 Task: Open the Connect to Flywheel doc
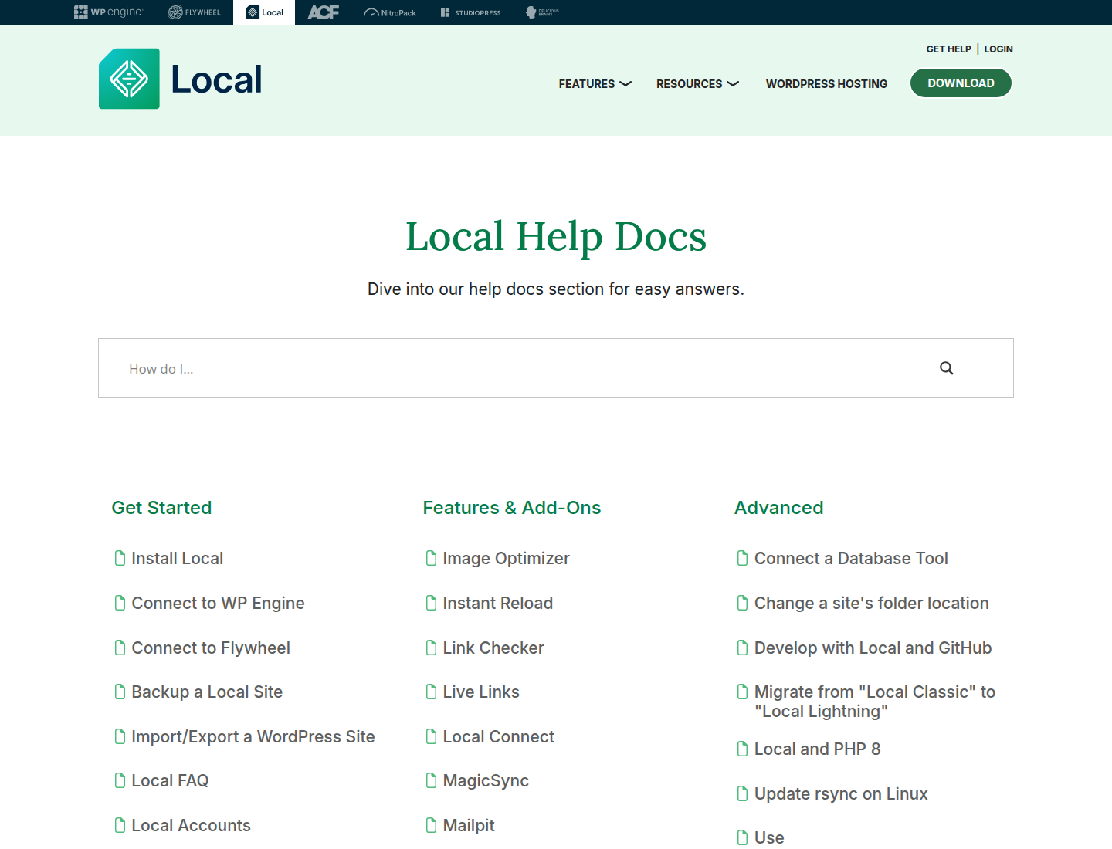[211, 648]
